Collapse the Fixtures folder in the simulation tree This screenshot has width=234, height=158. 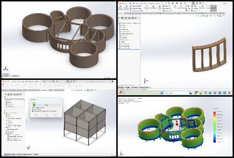(x=5, y=120)
